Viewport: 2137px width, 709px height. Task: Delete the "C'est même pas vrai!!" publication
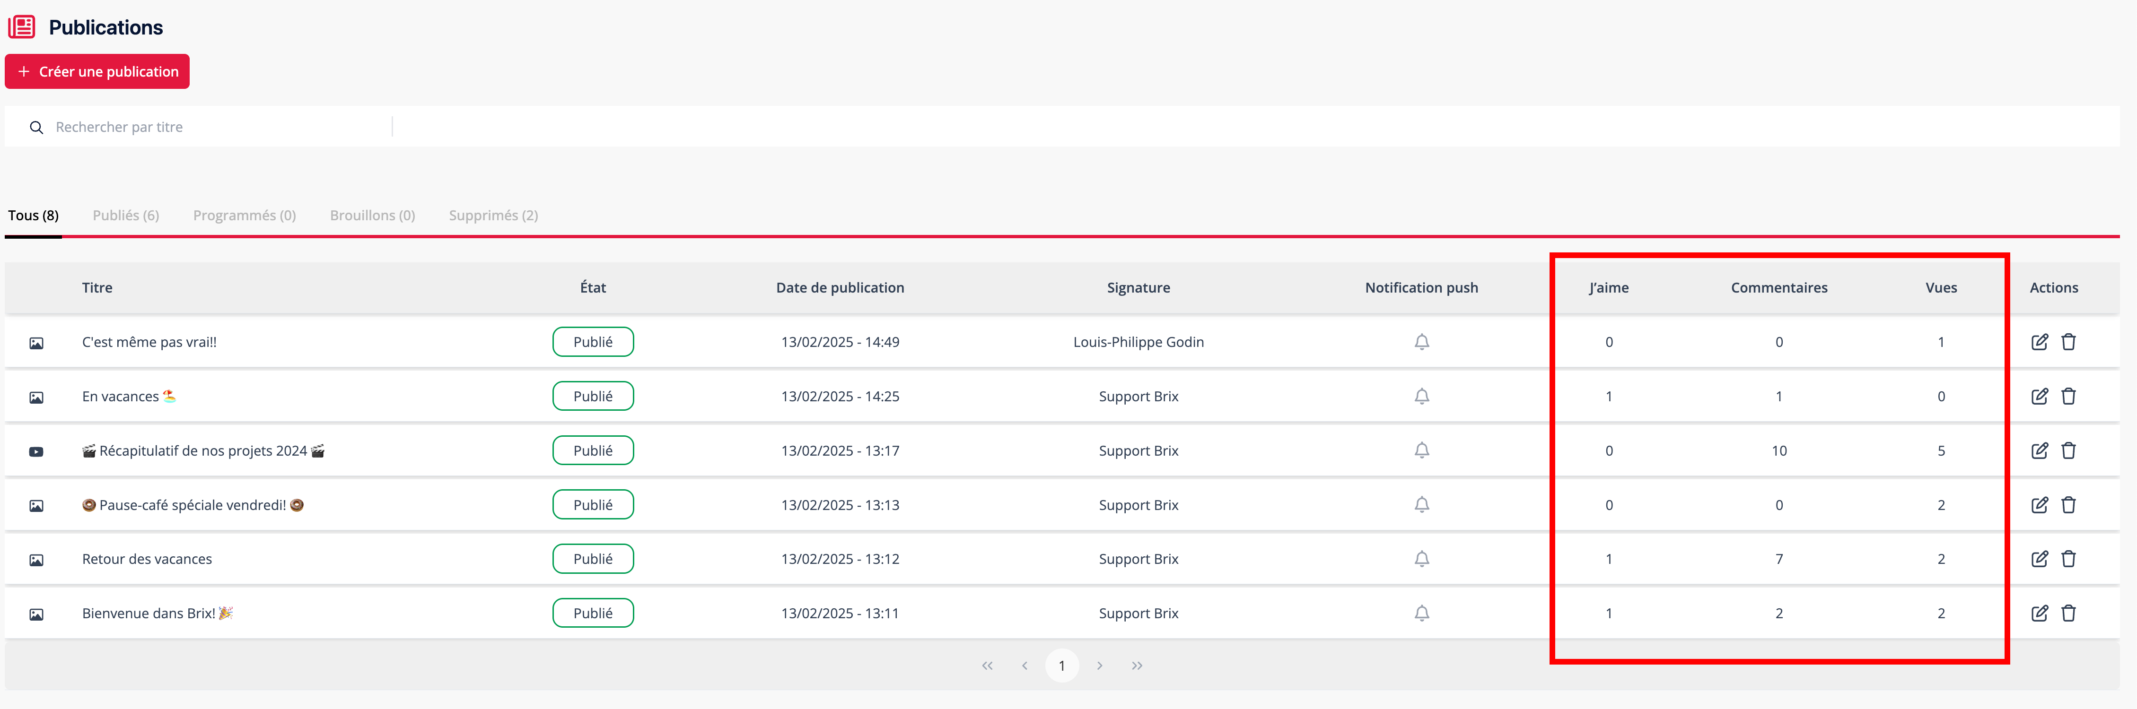coord(2068,342)
